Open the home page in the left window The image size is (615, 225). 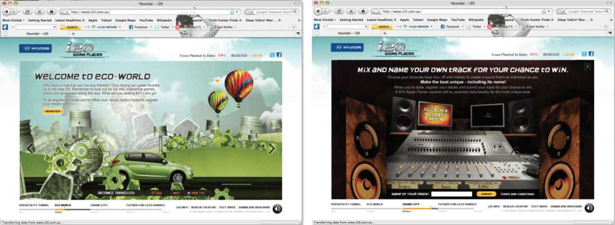[51, 11]
